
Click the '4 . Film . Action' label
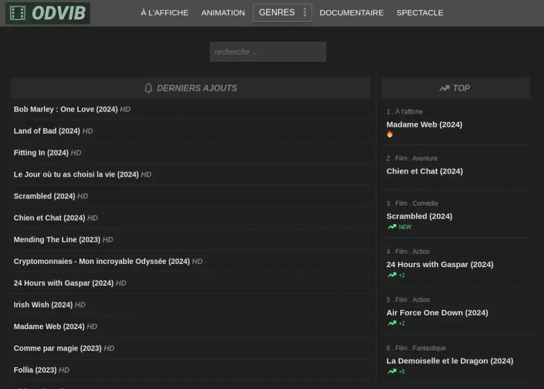[x=408, y=251]
